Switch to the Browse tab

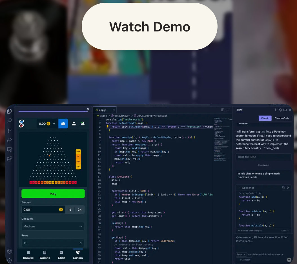(x=28, y=255)
